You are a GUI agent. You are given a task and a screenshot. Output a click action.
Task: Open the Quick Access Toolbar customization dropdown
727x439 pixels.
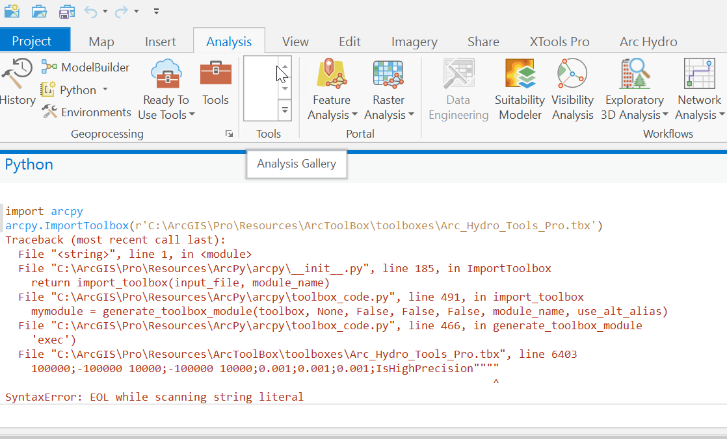155,11
